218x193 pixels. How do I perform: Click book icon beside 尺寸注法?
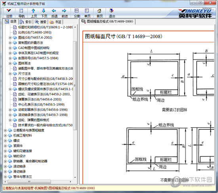tap(15, 73)
